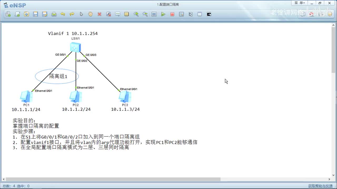The image size is (337, 189).
Task: Redo the last undone action
Action: [x=72, y=14]
